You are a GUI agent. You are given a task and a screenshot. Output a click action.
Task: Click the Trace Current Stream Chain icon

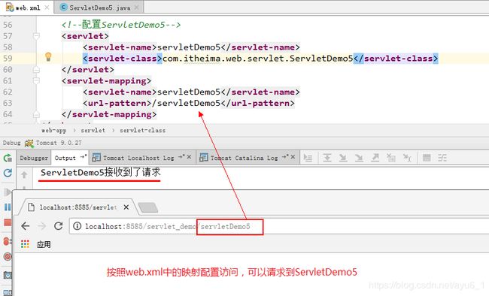[442, 158]
